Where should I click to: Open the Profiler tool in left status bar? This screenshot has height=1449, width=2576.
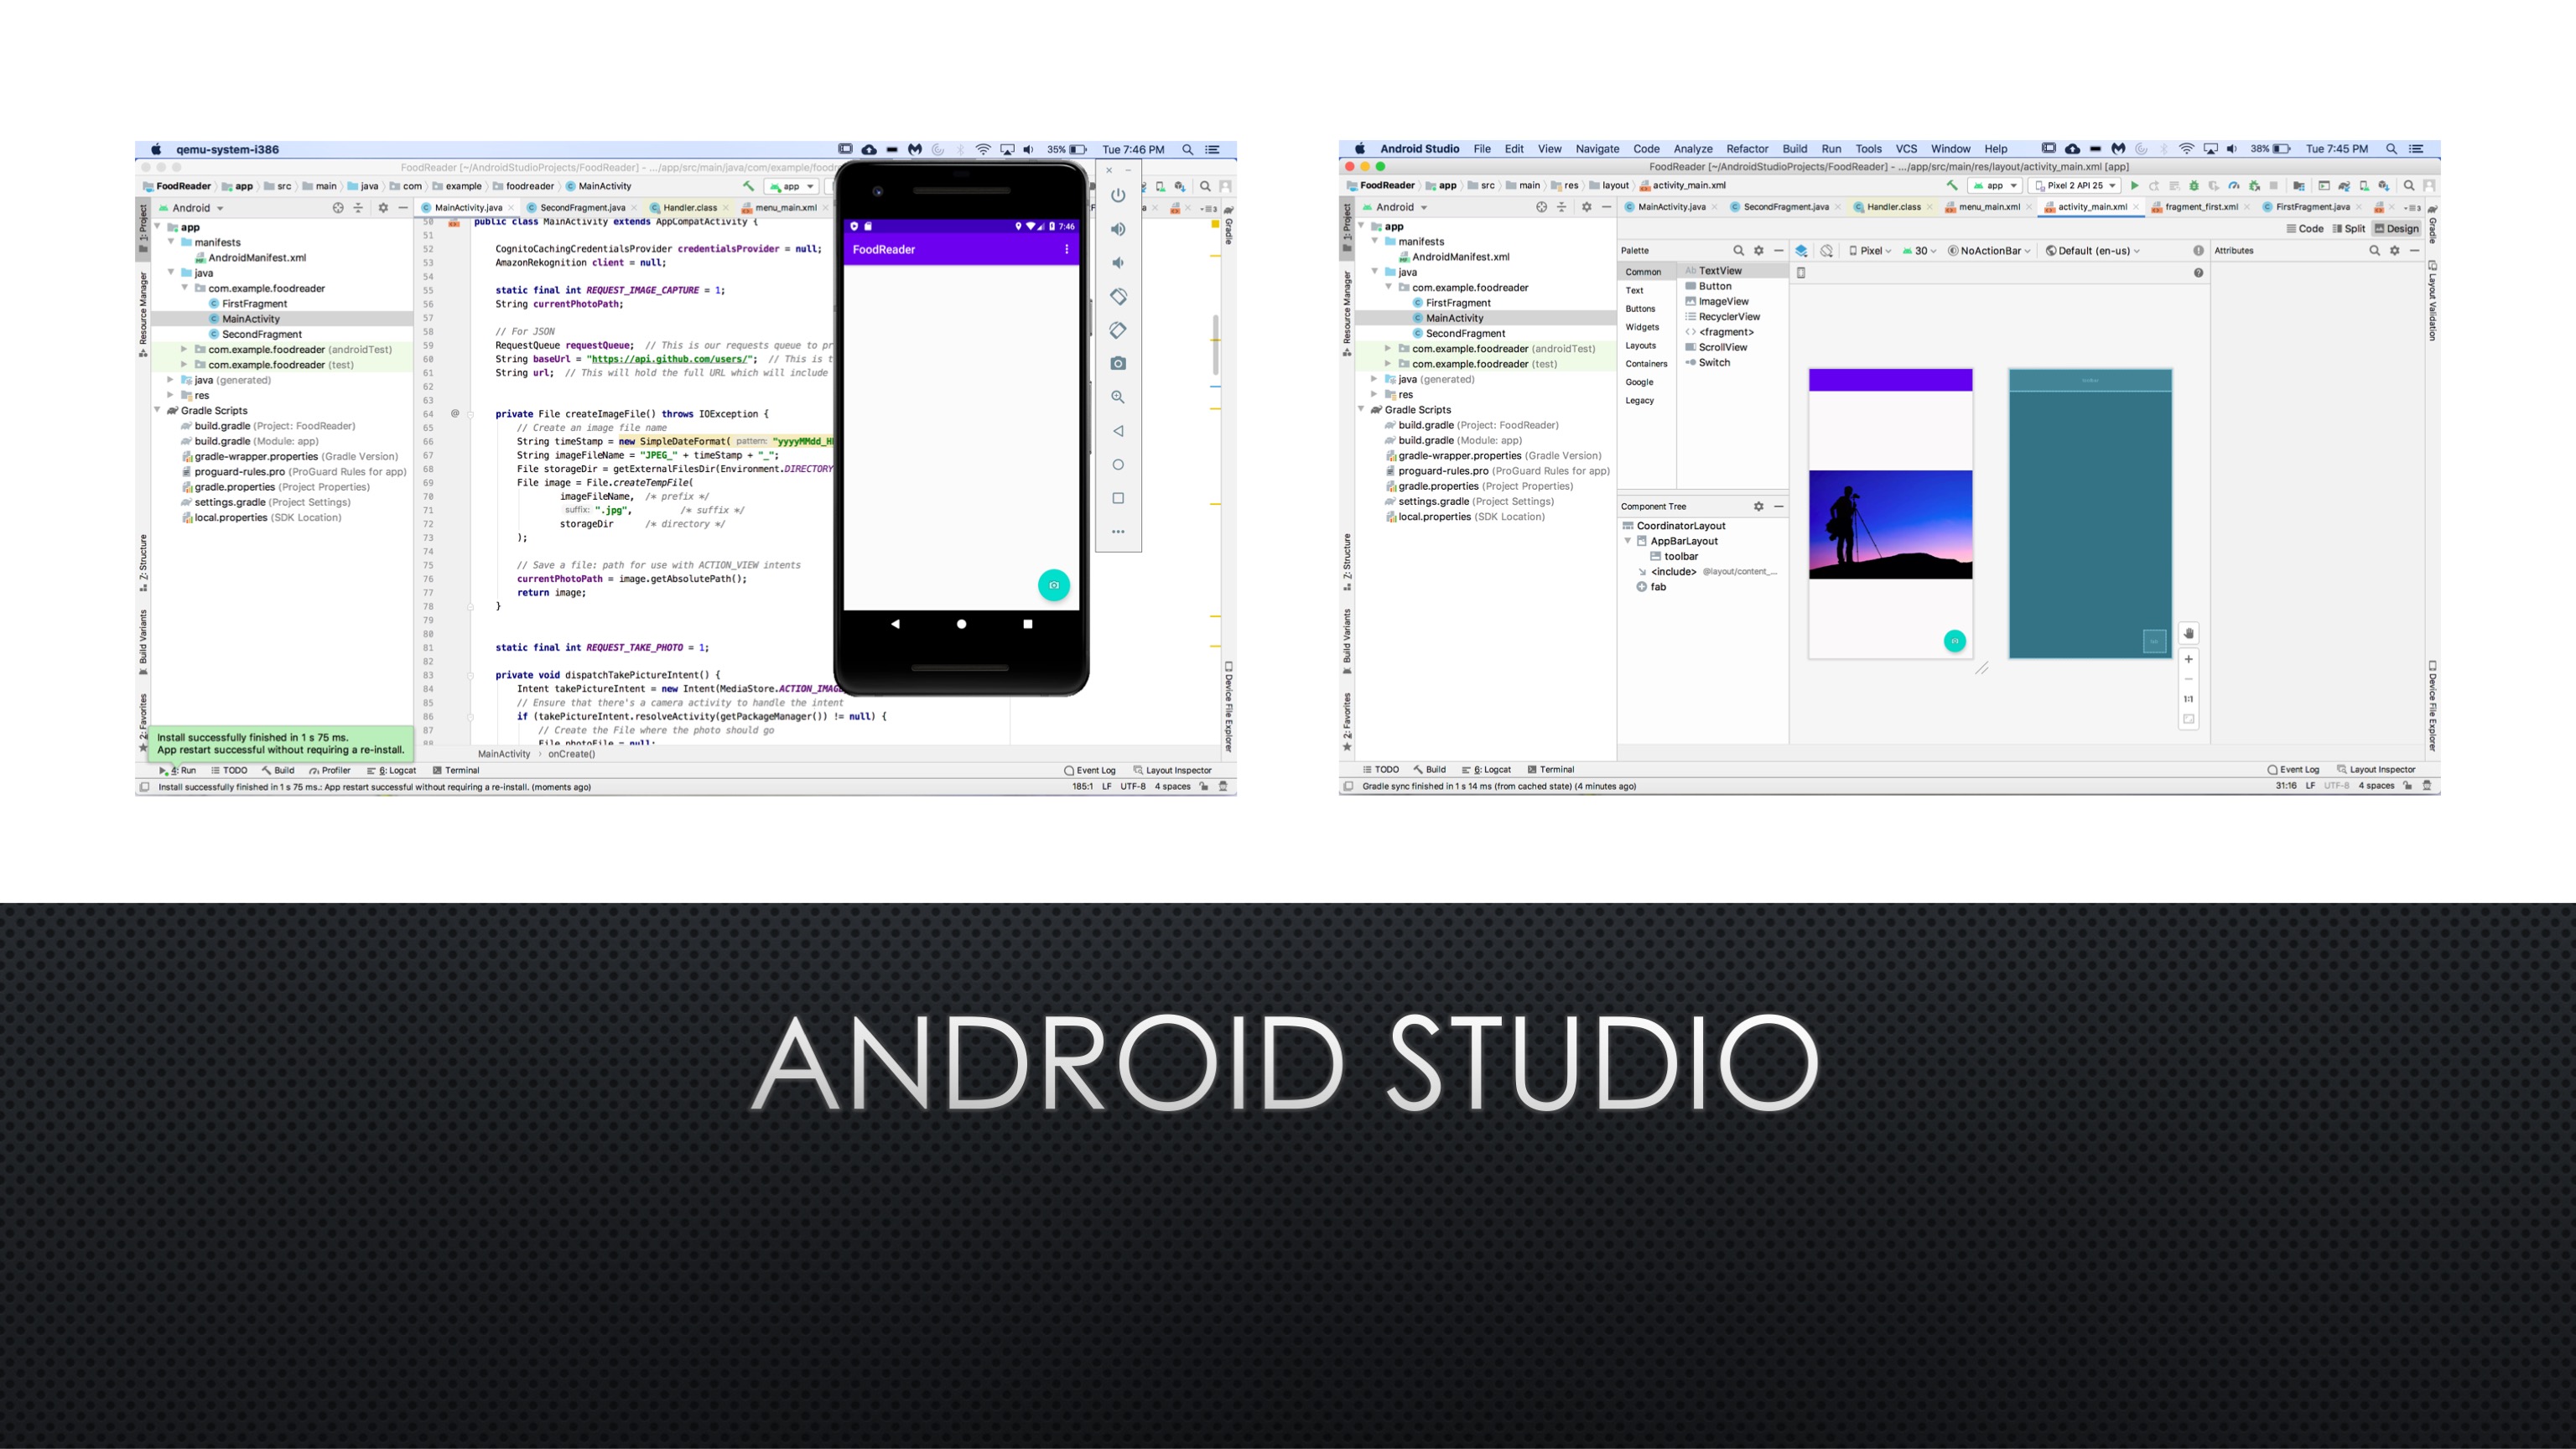(x=330, y=770)
